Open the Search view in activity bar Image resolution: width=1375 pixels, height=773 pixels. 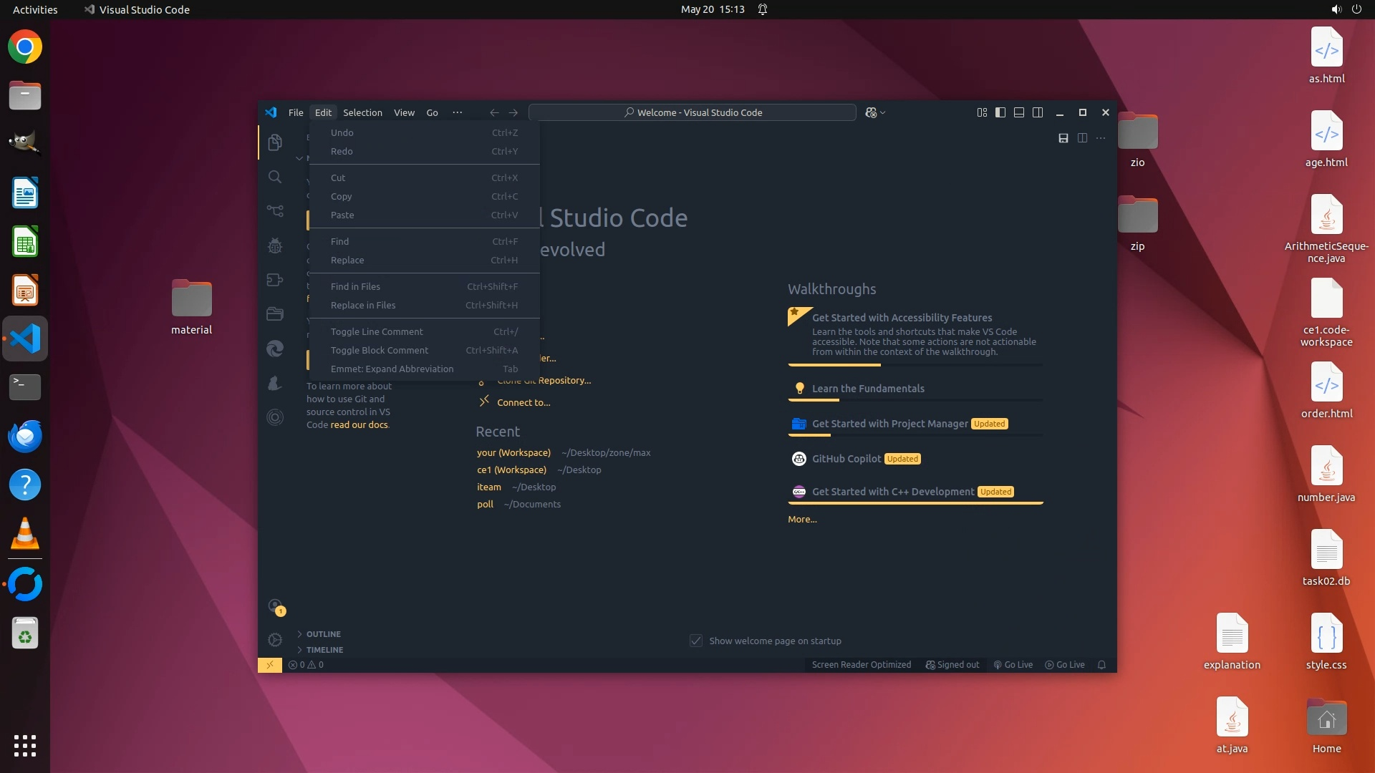pyautogui.click(x=275, y=177)
